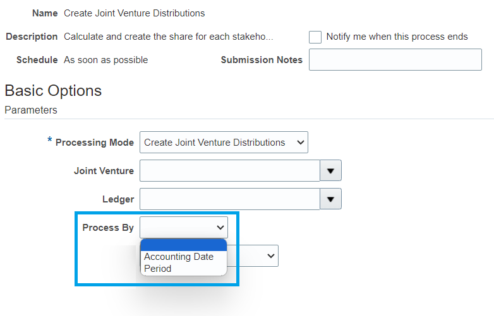Click the Processing Mode field label

(95, 143)
